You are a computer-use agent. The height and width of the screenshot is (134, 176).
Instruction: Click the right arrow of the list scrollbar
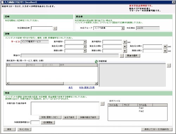click(x=96, y=83)
